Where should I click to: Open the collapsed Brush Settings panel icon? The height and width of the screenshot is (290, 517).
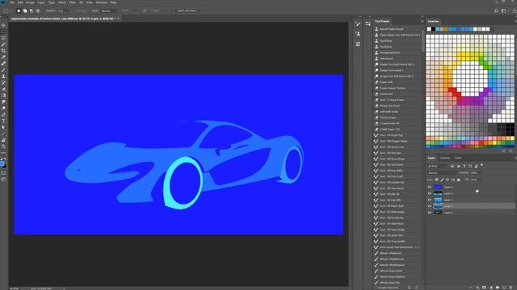pos(358,24)
